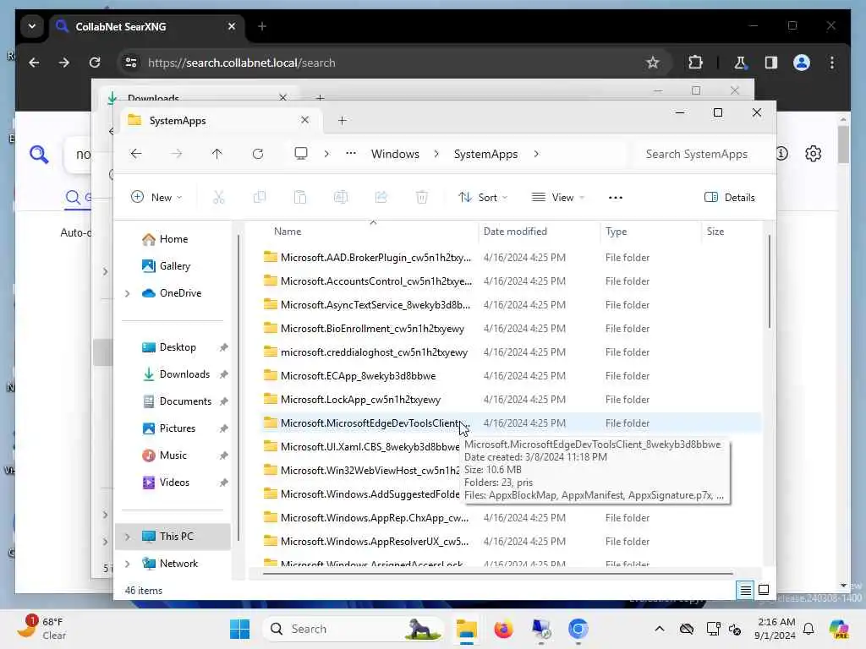Bookmark this page with star icon

click(x=653, y=63)
